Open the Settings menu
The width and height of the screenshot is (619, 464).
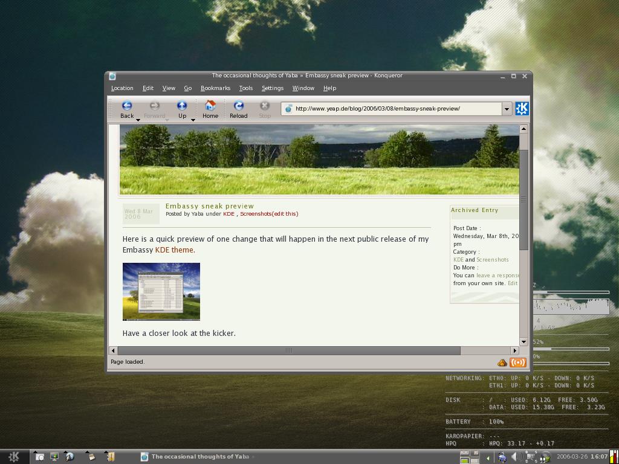pos(273,88)
